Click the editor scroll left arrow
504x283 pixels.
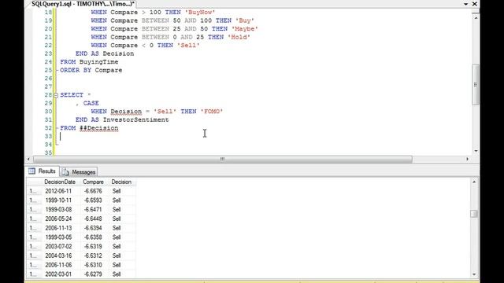pos(28,159)
